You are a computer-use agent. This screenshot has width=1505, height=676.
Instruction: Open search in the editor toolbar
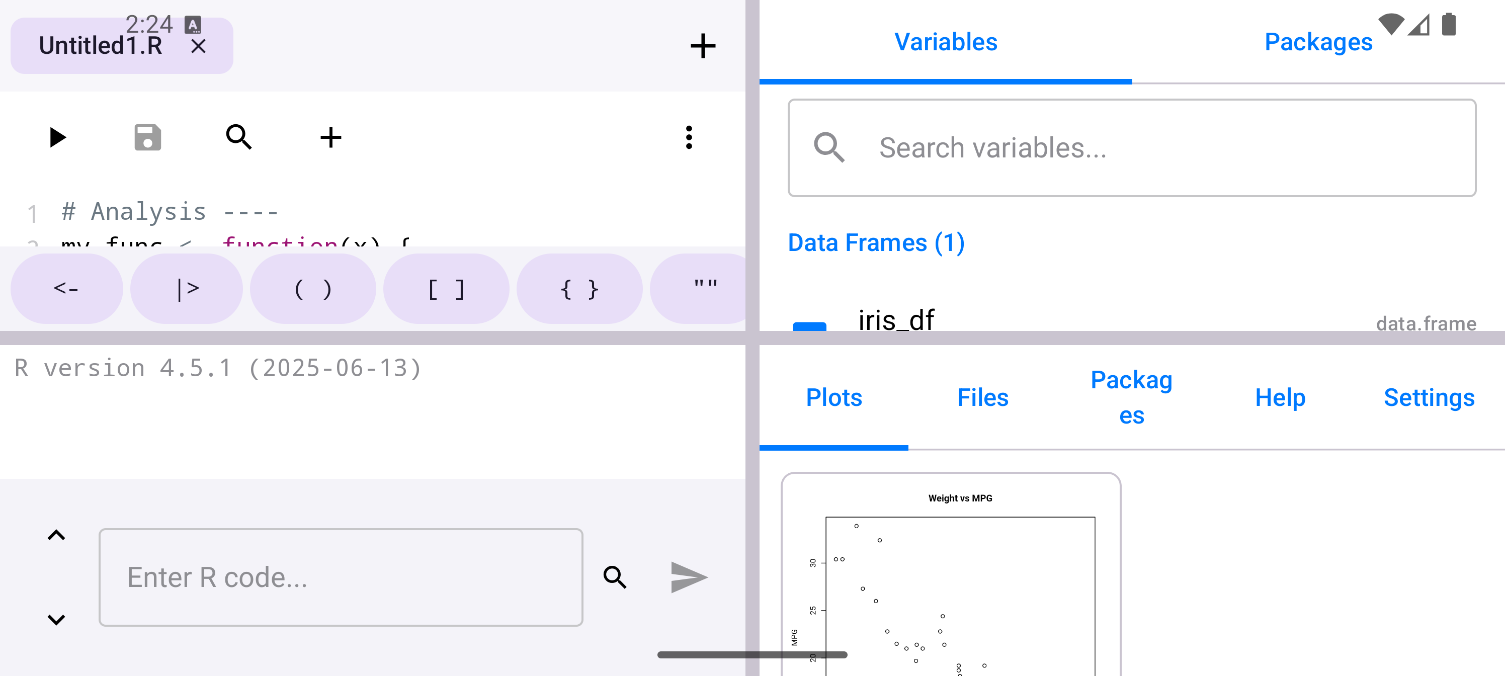point(238,138)
